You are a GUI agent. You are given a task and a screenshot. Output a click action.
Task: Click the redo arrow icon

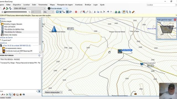click(111, 12)
